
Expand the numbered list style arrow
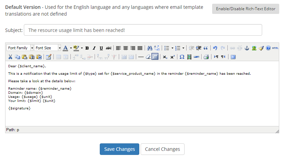click(183, 48)
